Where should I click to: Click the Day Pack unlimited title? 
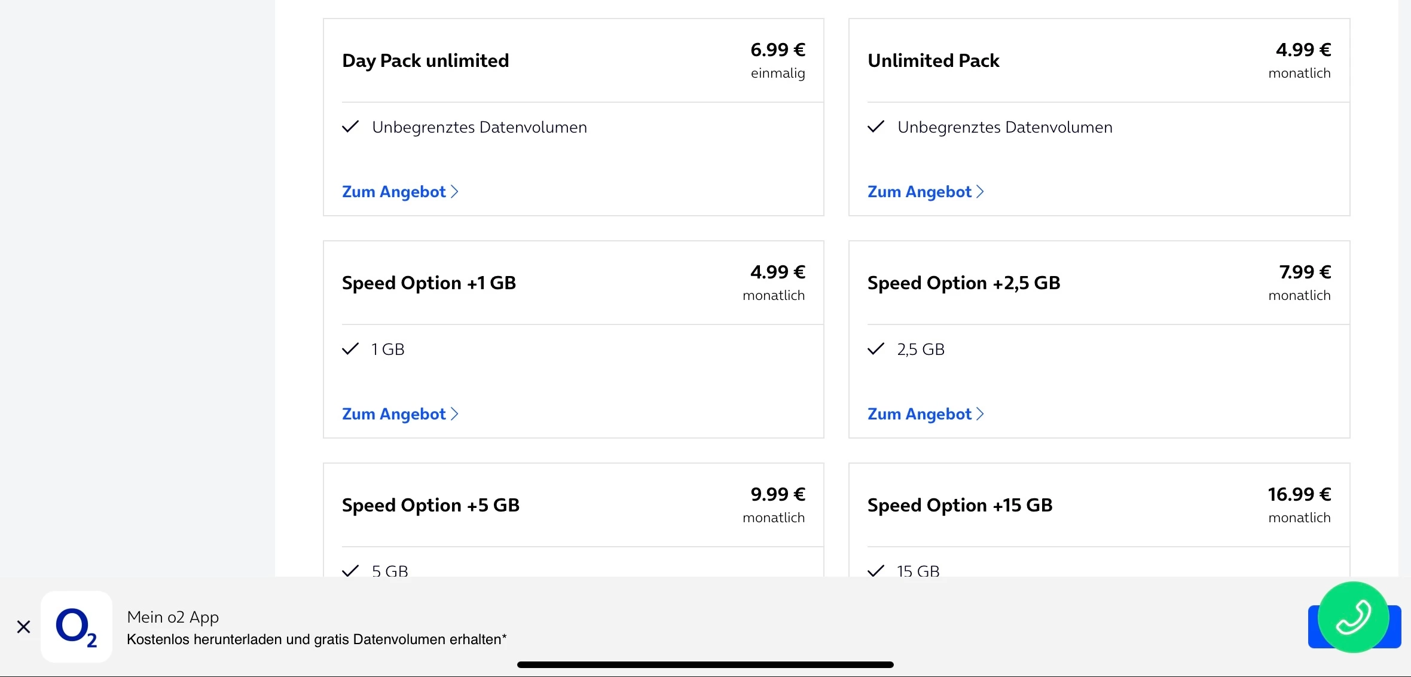click(425, 61)
